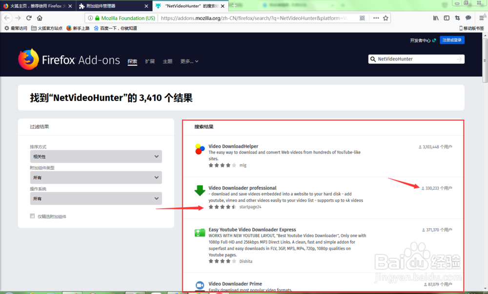The width and height of the screenshot is (488, 294).
Task: Click the browser Back arrow button
Action: click(7, 18)
